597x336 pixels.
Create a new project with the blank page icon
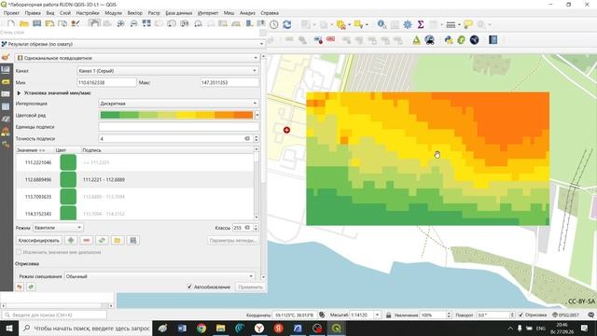(x=11, y=23)
